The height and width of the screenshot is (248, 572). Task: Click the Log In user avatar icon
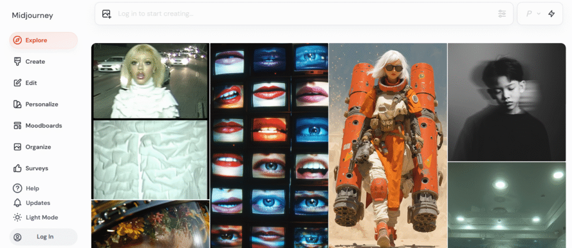click(17, 237)
